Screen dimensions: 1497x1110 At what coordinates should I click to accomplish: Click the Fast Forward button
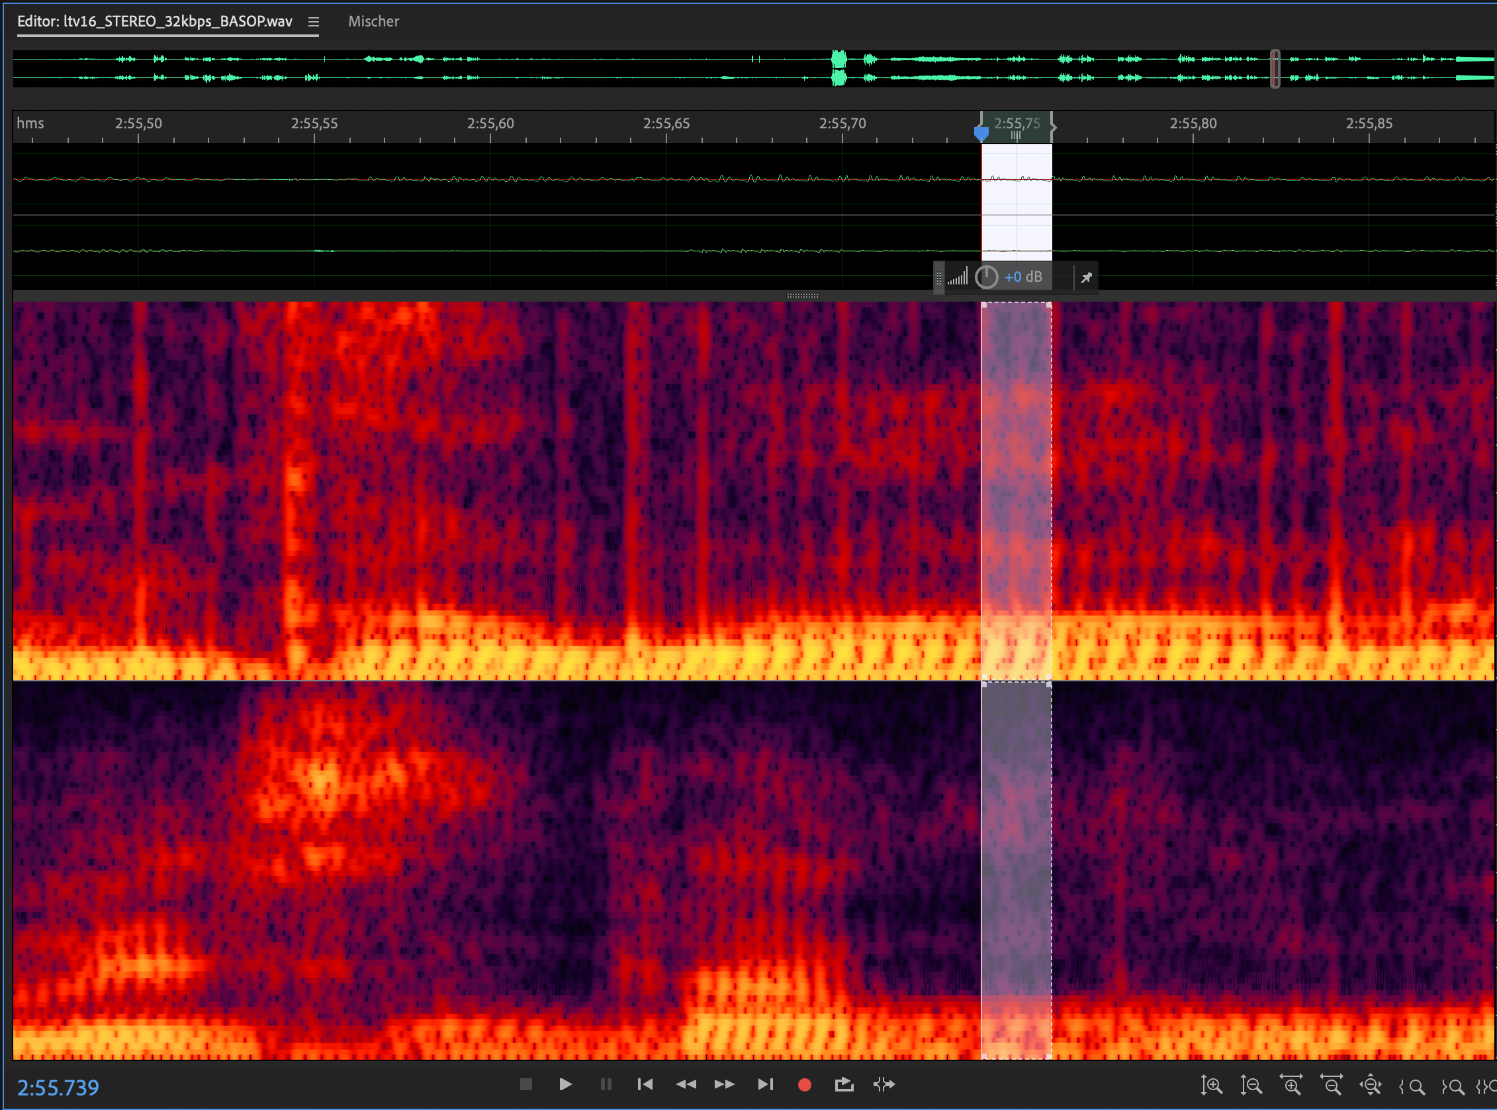tap(725, 1084)
